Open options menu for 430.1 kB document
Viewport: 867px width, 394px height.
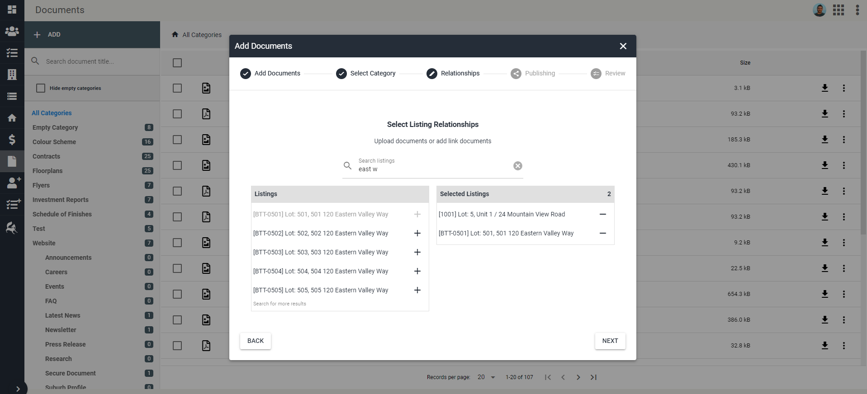pos(844,165)
